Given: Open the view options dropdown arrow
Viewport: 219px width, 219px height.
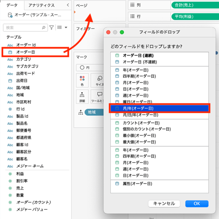Looking at the screenshot, I should click(x=66, y=27).
